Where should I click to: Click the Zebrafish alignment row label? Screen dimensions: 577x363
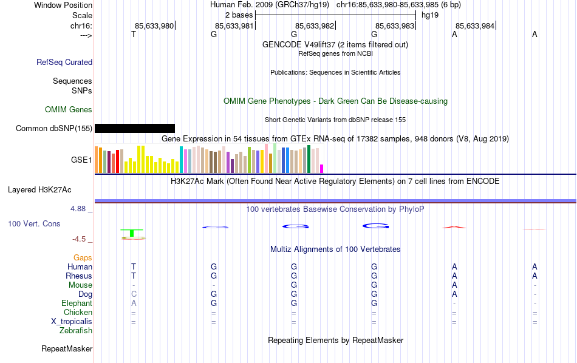[x=76, y=331]
